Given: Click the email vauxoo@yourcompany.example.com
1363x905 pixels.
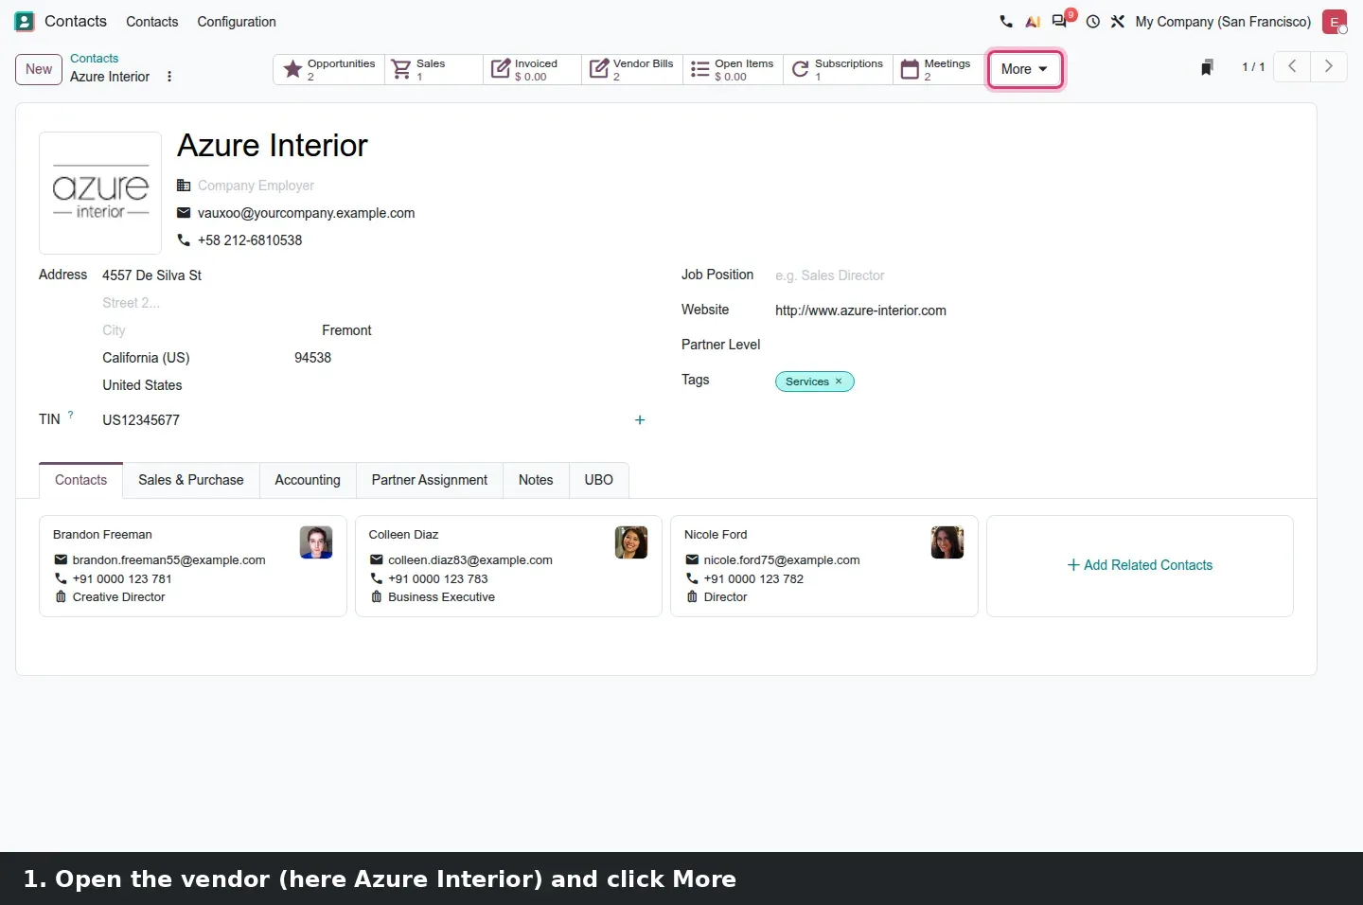Looking at the screenshot, I should (x=307, y=213).
